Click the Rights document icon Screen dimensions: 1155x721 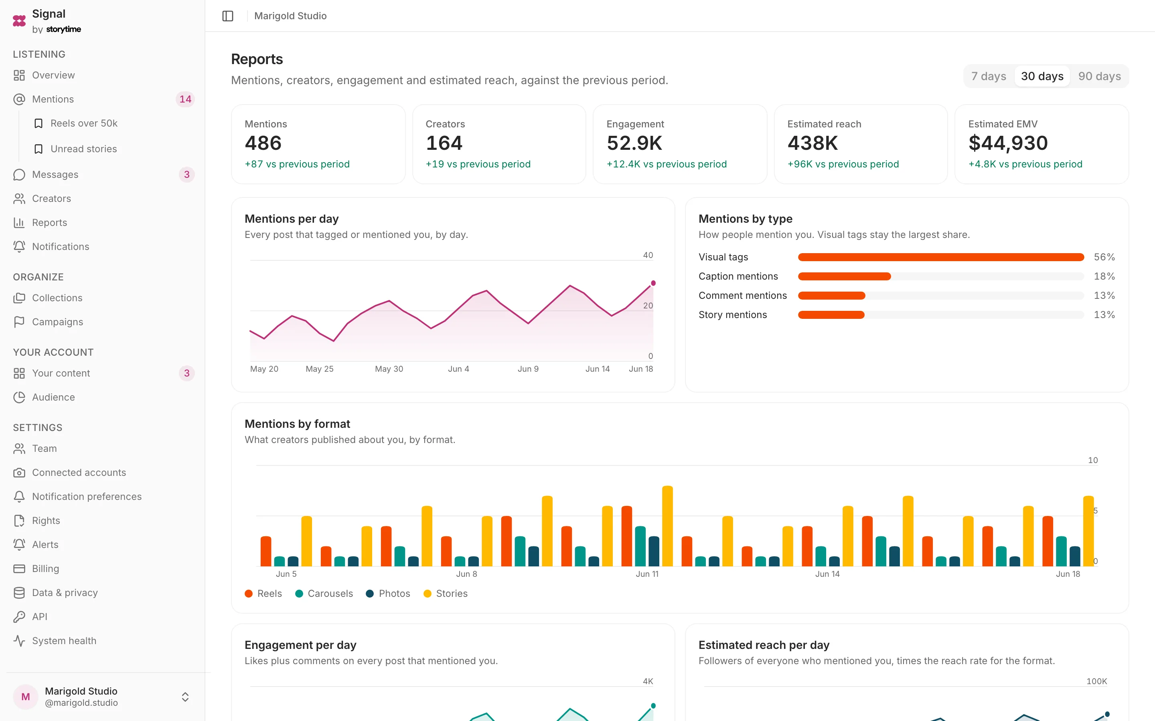pos(19,521)
